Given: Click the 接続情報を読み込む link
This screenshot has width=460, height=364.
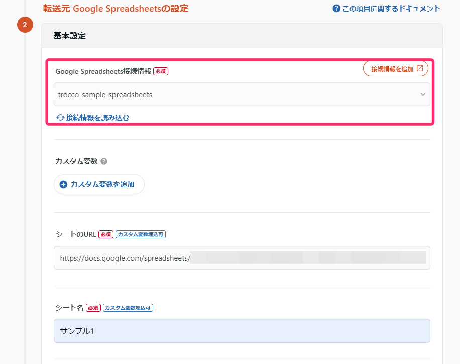Looking at the screenshot, I should point(97,118).
